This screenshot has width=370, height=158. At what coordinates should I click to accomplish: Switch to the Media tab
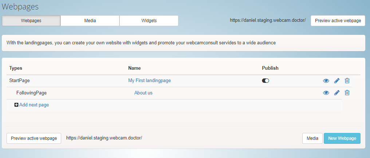pyautogui.click(x=90, y=21)
